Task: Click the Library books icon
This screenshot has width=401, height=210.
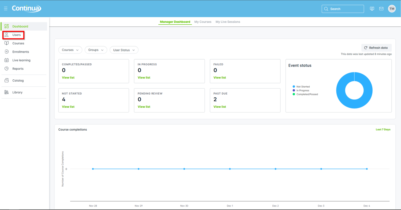Action: pyautogui.click(x=7, y=92)
